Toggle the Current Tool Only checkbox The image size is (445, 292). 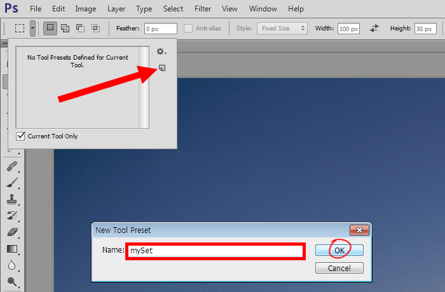(21, 136)
